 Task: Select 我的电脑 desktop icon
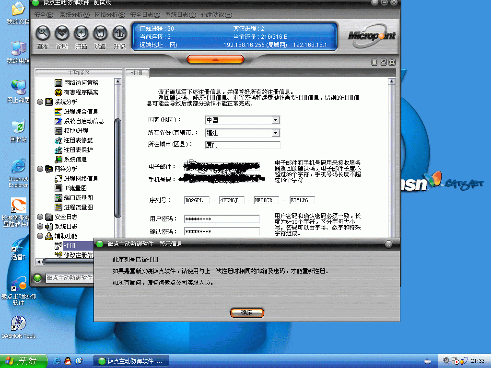click(x=18, y=52)
